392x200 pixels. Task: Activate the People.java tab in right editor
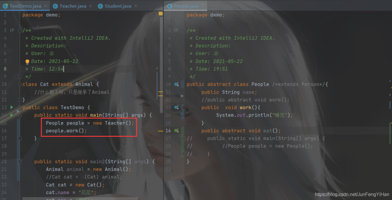[x=186, y=6]
